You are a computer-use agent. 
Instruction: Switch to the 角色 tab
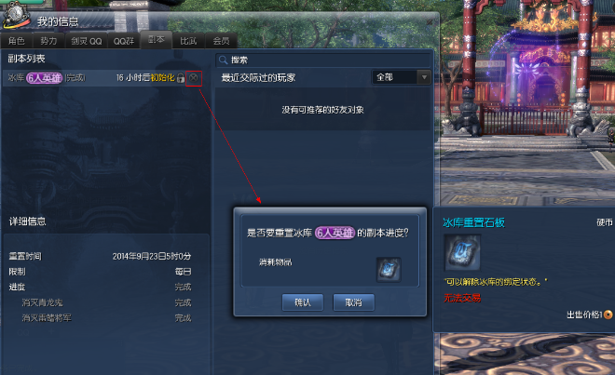click(17, 41)
